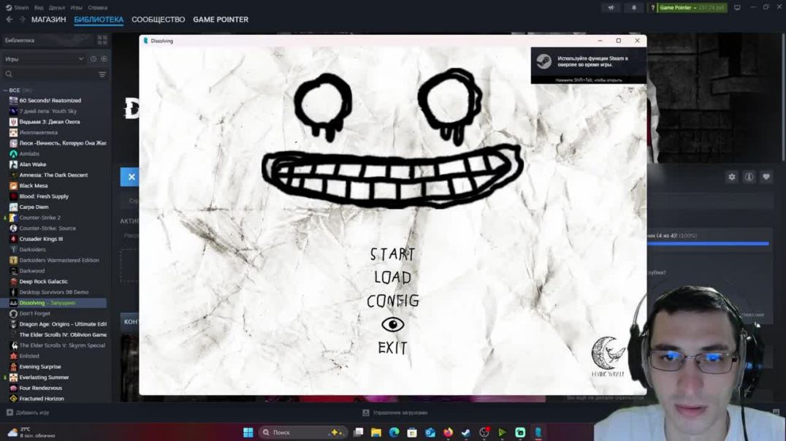Select Counter-Strike 2 entry

(x=39, y=218)
